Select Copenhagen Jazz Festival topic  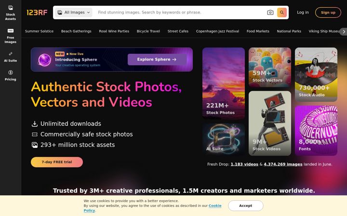217,31
